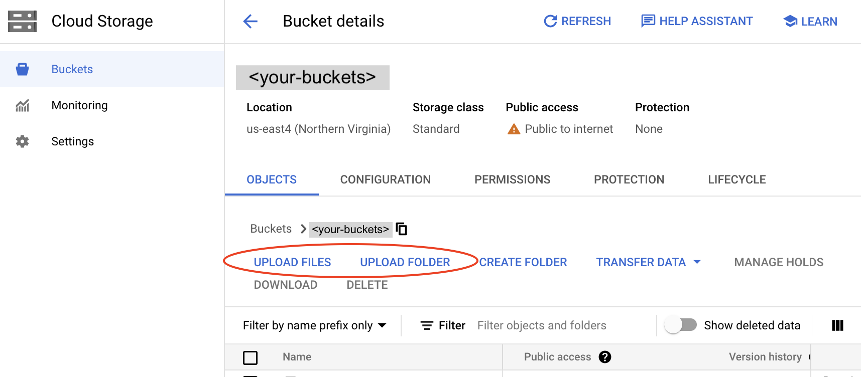Open the Help Assistant chat icon
861x377 pixels.
point(648,21)
